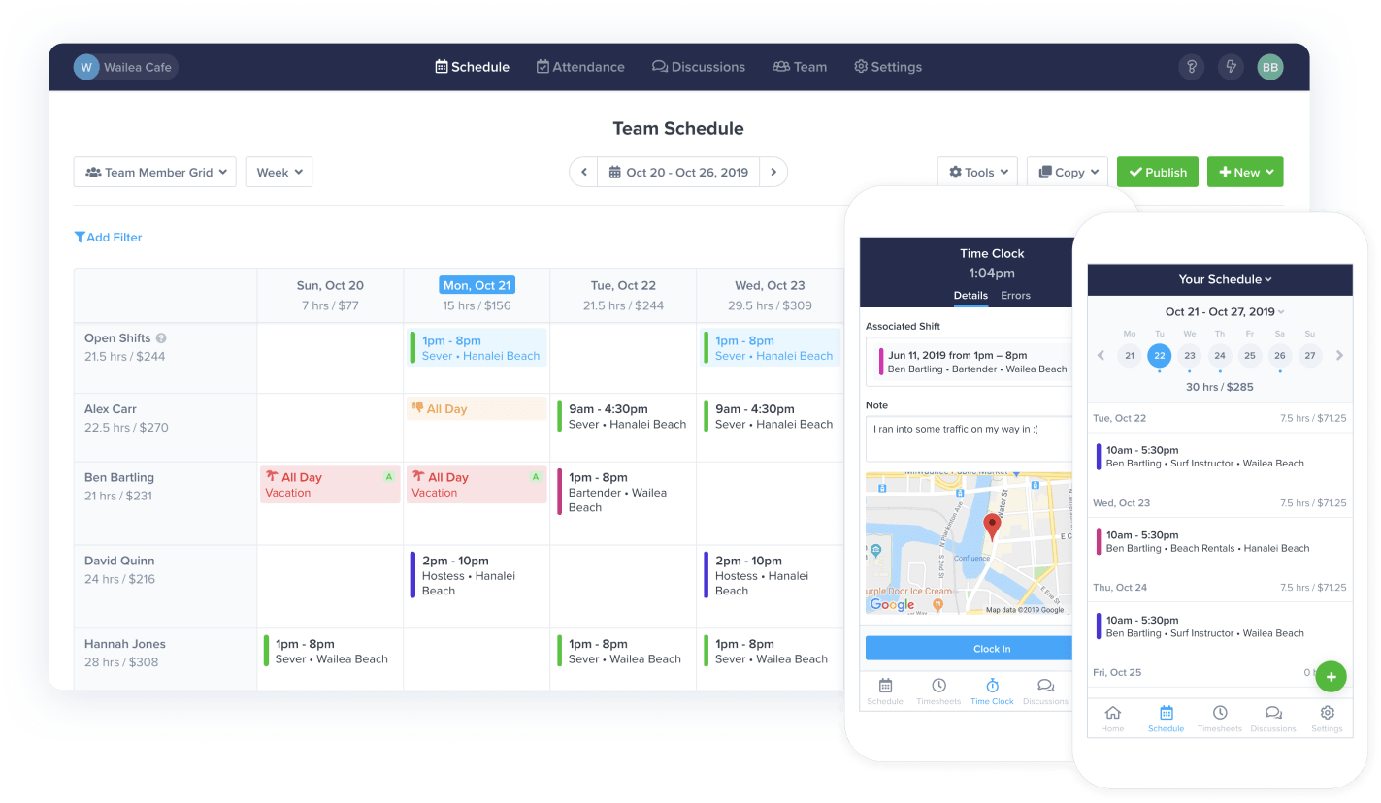Open Timesheets icon in Time Clock phone

pyautogui.click(x=938, y=691)
